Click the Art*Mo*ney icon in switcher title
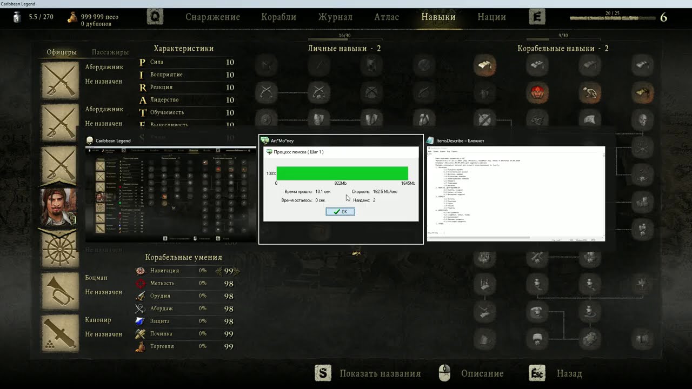The image size is (692, 389). (265, 140)
